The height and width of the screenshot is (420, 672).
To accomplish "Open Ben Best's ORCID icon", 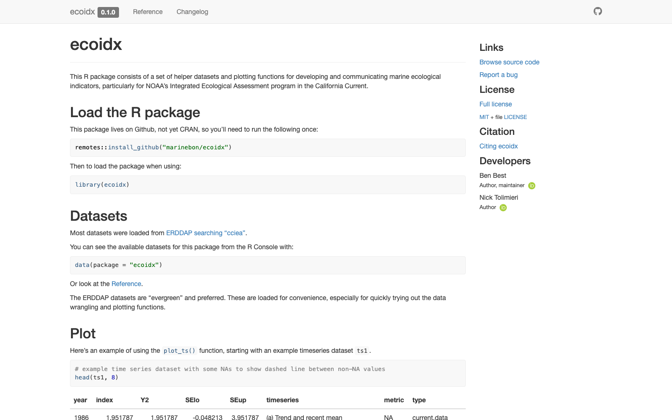I will point(532,186).
